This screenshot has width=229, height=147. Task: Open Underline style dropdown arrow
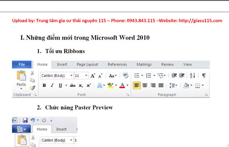coord(66,85)
